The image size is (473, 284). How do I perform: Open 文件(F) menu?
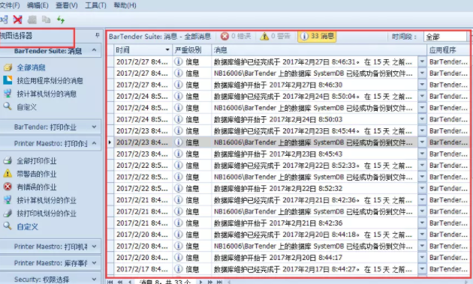click(10, 5)
